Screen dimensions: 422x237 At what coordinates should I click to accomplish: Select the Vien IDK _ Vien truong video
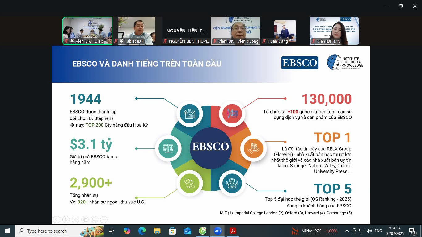pyautogui.click(x=236, y=31)
